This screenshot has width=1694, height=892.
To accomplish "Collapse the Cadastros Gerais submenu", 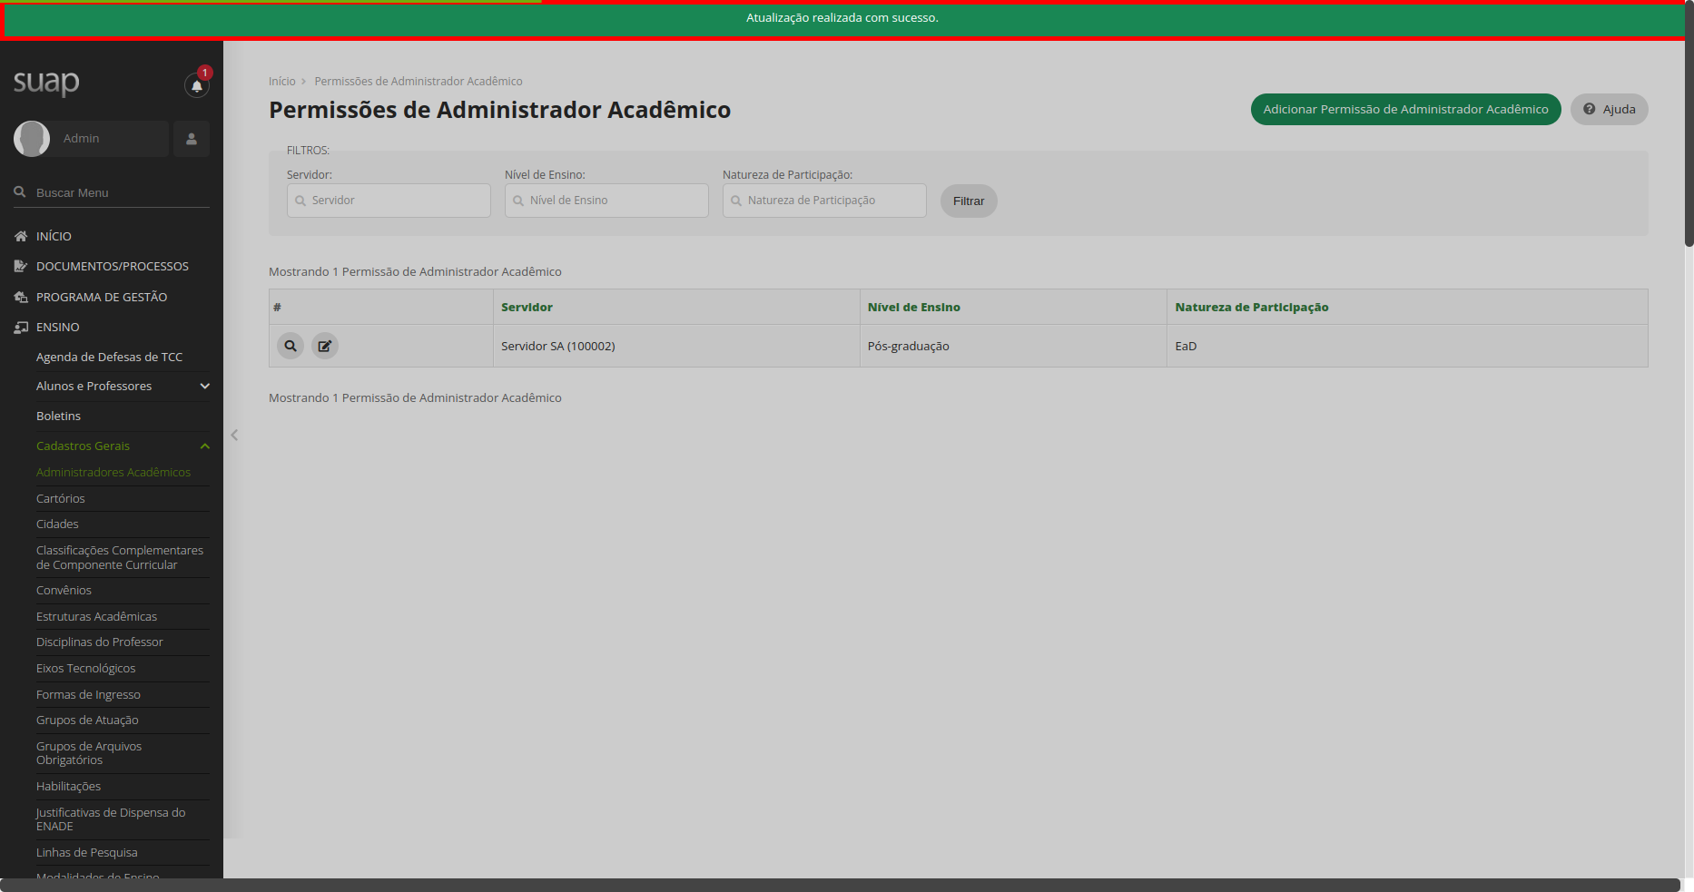I will point(123,446).
